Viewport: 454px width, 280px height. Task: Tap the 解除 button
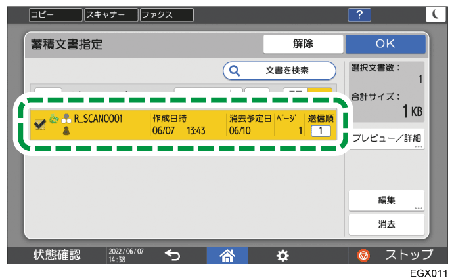[303, 44]
